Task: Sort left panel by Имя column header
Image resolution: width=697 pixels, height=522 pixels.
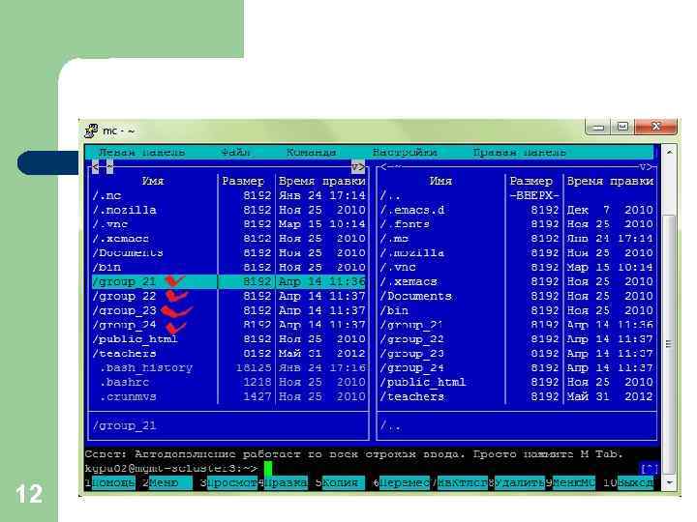Action: [x=153, y=181]
